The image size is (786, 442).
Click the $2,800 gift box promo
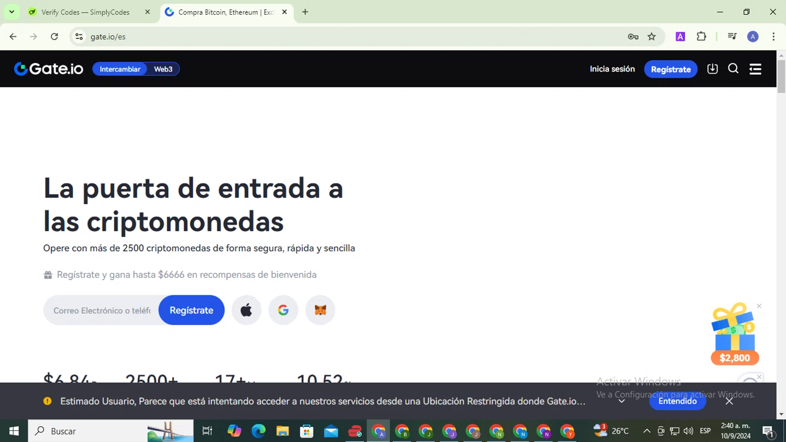[x=734, y=334]
